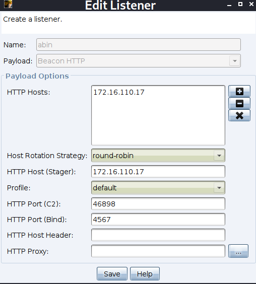Maximize the Edit Listener window
The height and width of the screenshot is (284, 256).
[240, 4]
